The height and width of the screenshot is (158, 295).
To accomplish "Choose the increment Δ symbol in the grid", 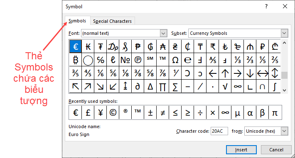I will click(x=150, y=86).
